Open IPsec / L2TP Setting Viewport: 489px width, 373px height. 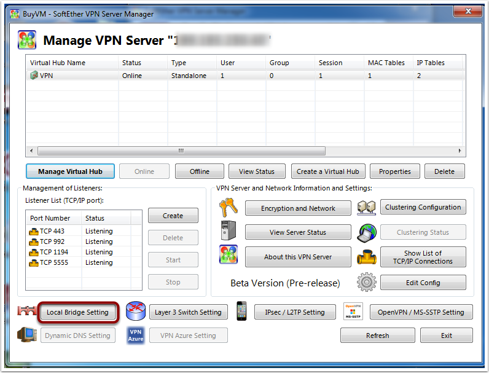295,312
